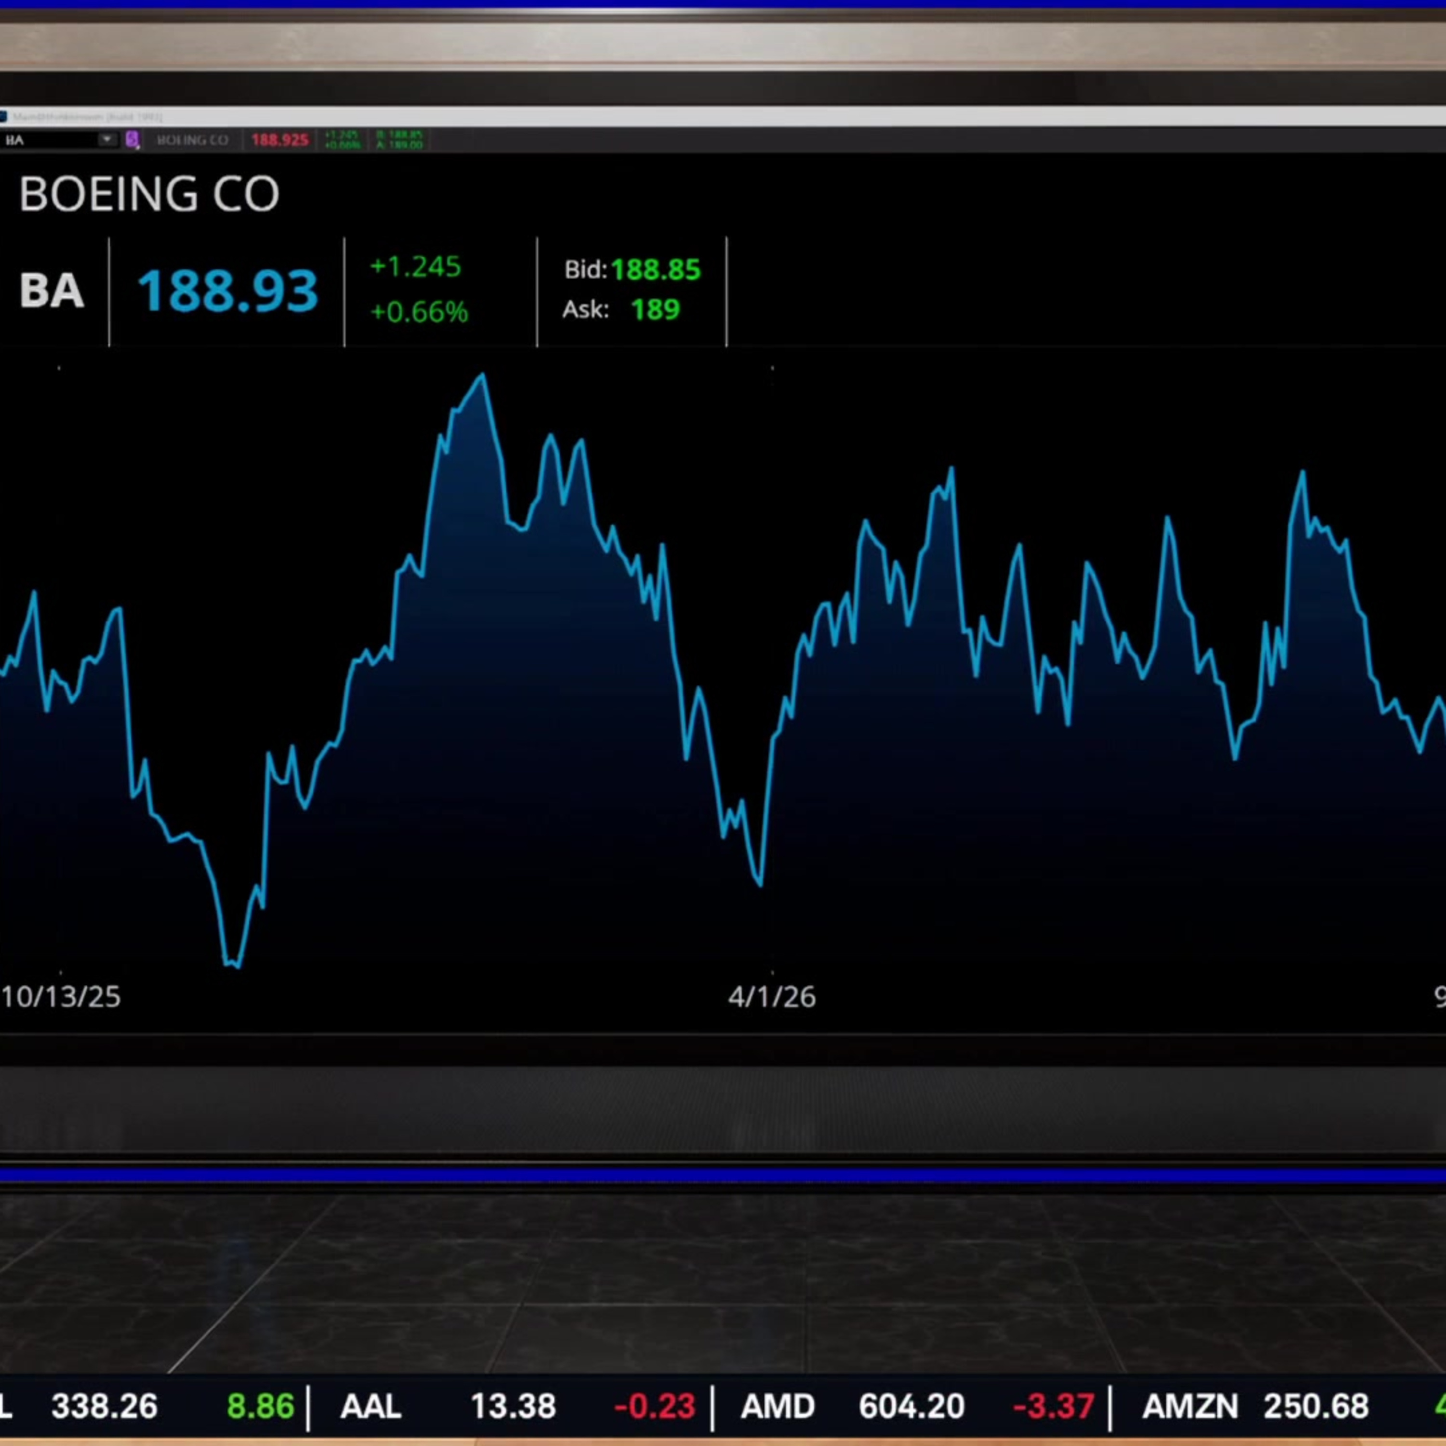Click the AAL ticker symbol
The width and height of the screenshot is (1446, 1446).
pos(371,1406)
